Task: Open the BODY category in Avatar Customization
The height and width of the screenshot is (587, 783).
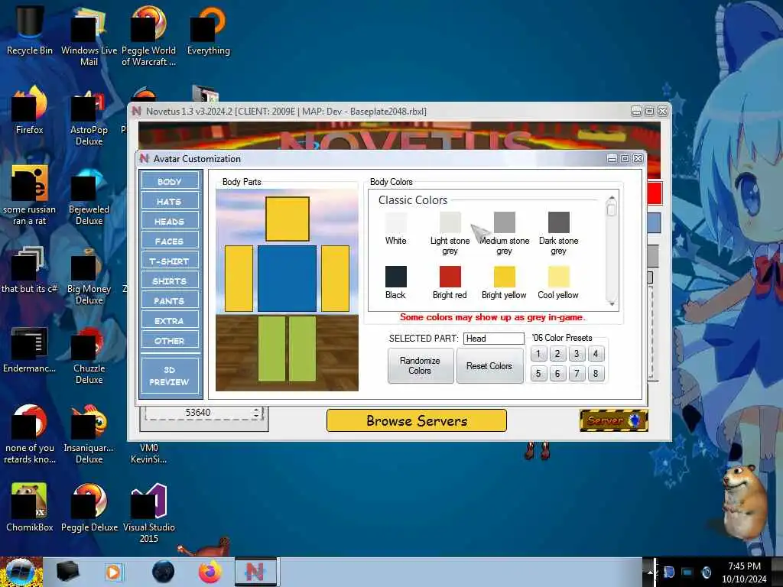Action: click(x=170, y=181)
